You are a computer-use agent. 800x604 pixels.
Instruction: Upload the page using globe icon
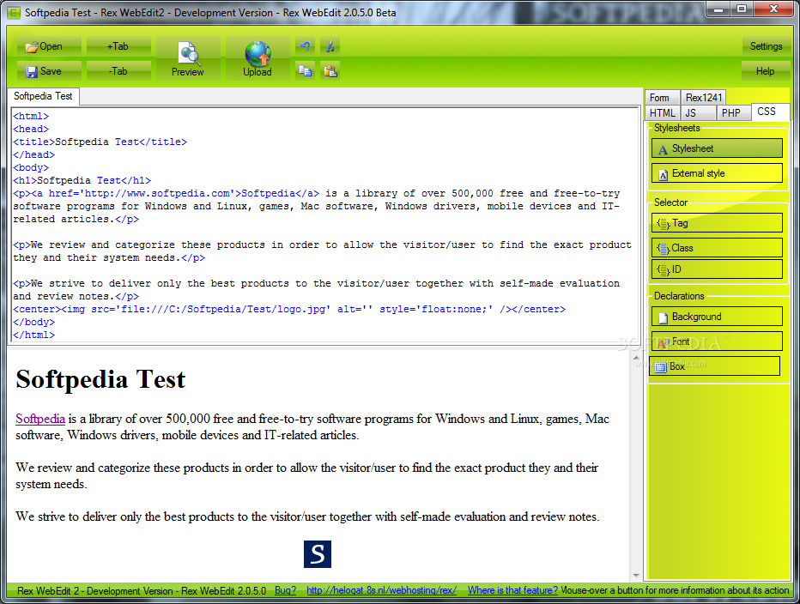tap(258, 58)
